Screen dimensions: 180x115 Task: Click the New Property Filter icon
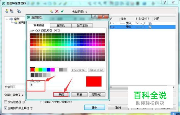click(x=7, y=11)
